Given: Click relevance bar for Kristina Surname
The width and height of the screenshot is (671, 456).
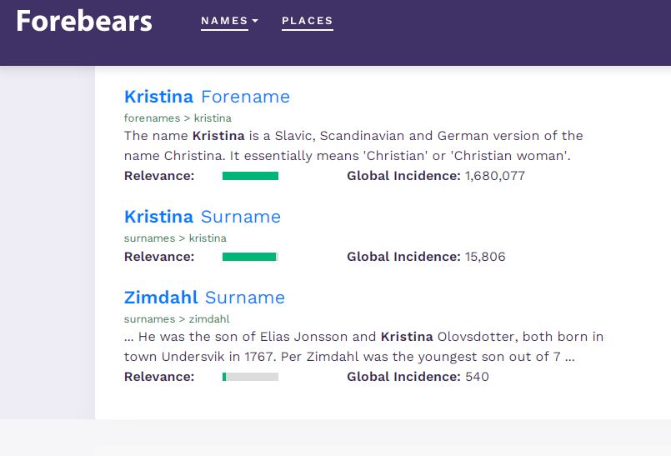Looking at the screenshot, I should click(x=250, y=257).
